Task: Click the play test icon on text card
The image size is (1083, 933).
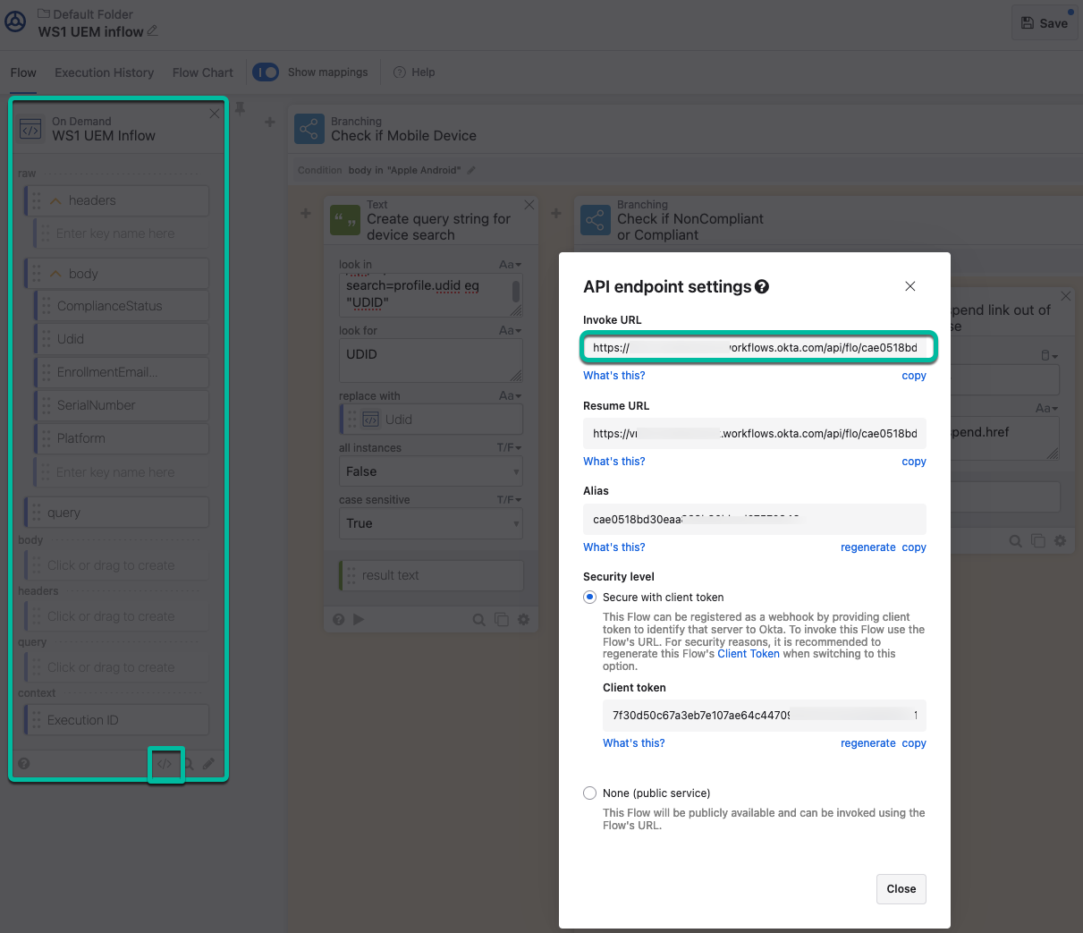Action: 359,619
